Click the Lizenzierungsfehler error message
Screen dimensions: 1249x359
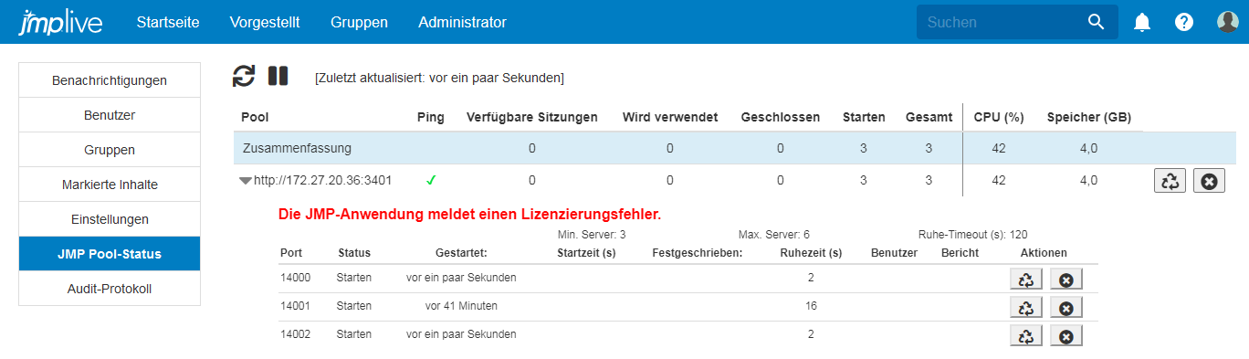(469, 215)
